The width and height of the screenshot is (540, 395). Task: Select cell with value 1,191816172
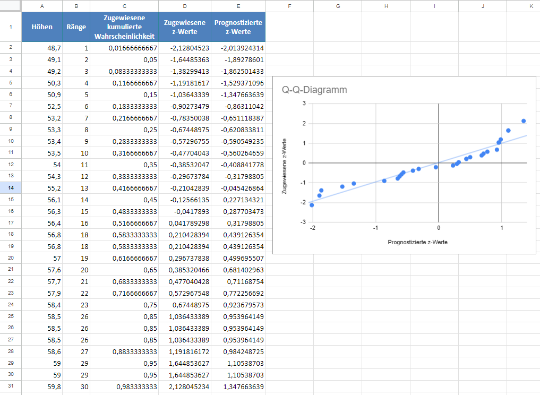pos(185,351)
